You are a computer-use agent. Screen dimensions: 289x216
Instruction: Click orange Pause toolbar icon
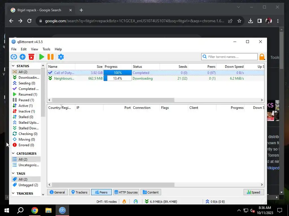click(x=51, y=57)
